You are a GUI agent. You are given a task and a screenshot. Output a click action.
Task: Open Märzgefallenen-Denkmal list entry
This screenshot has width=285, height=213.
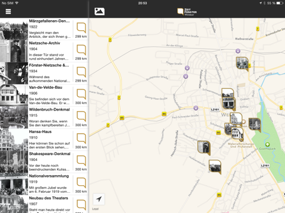tap(44, 29)
